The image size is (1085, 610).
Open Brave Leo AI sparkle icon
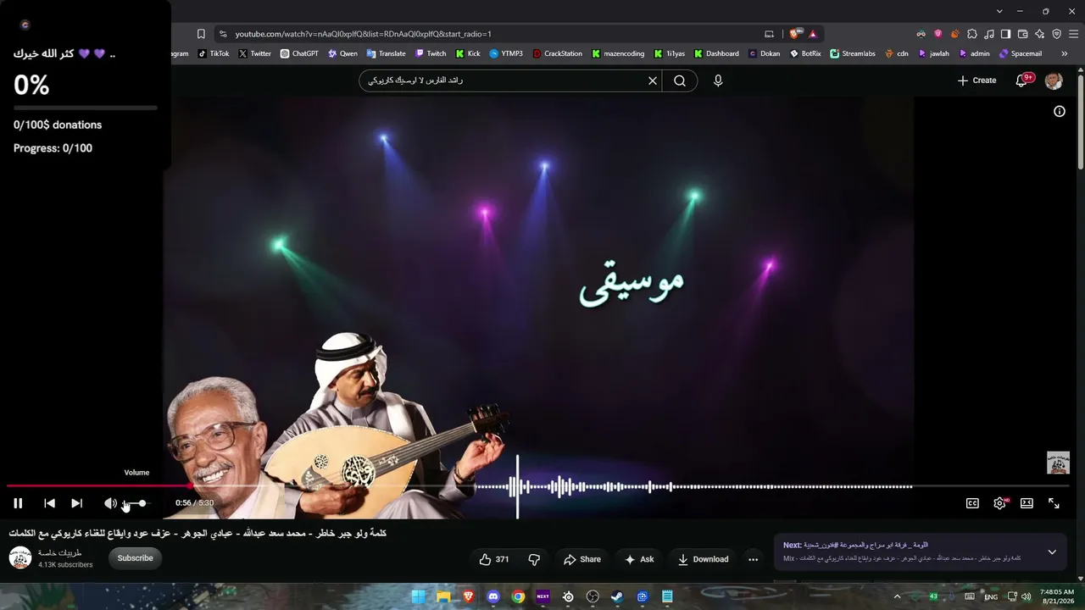click(x=1039, y=34)
